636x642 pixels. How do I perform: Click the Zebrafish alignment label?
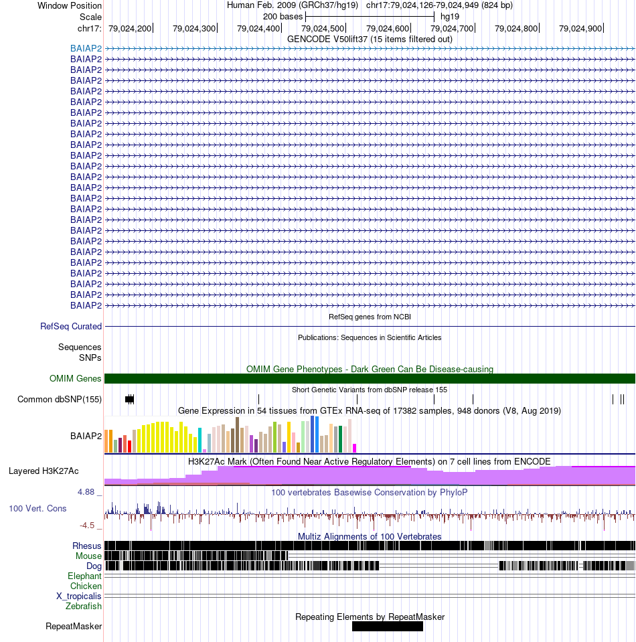84,607
